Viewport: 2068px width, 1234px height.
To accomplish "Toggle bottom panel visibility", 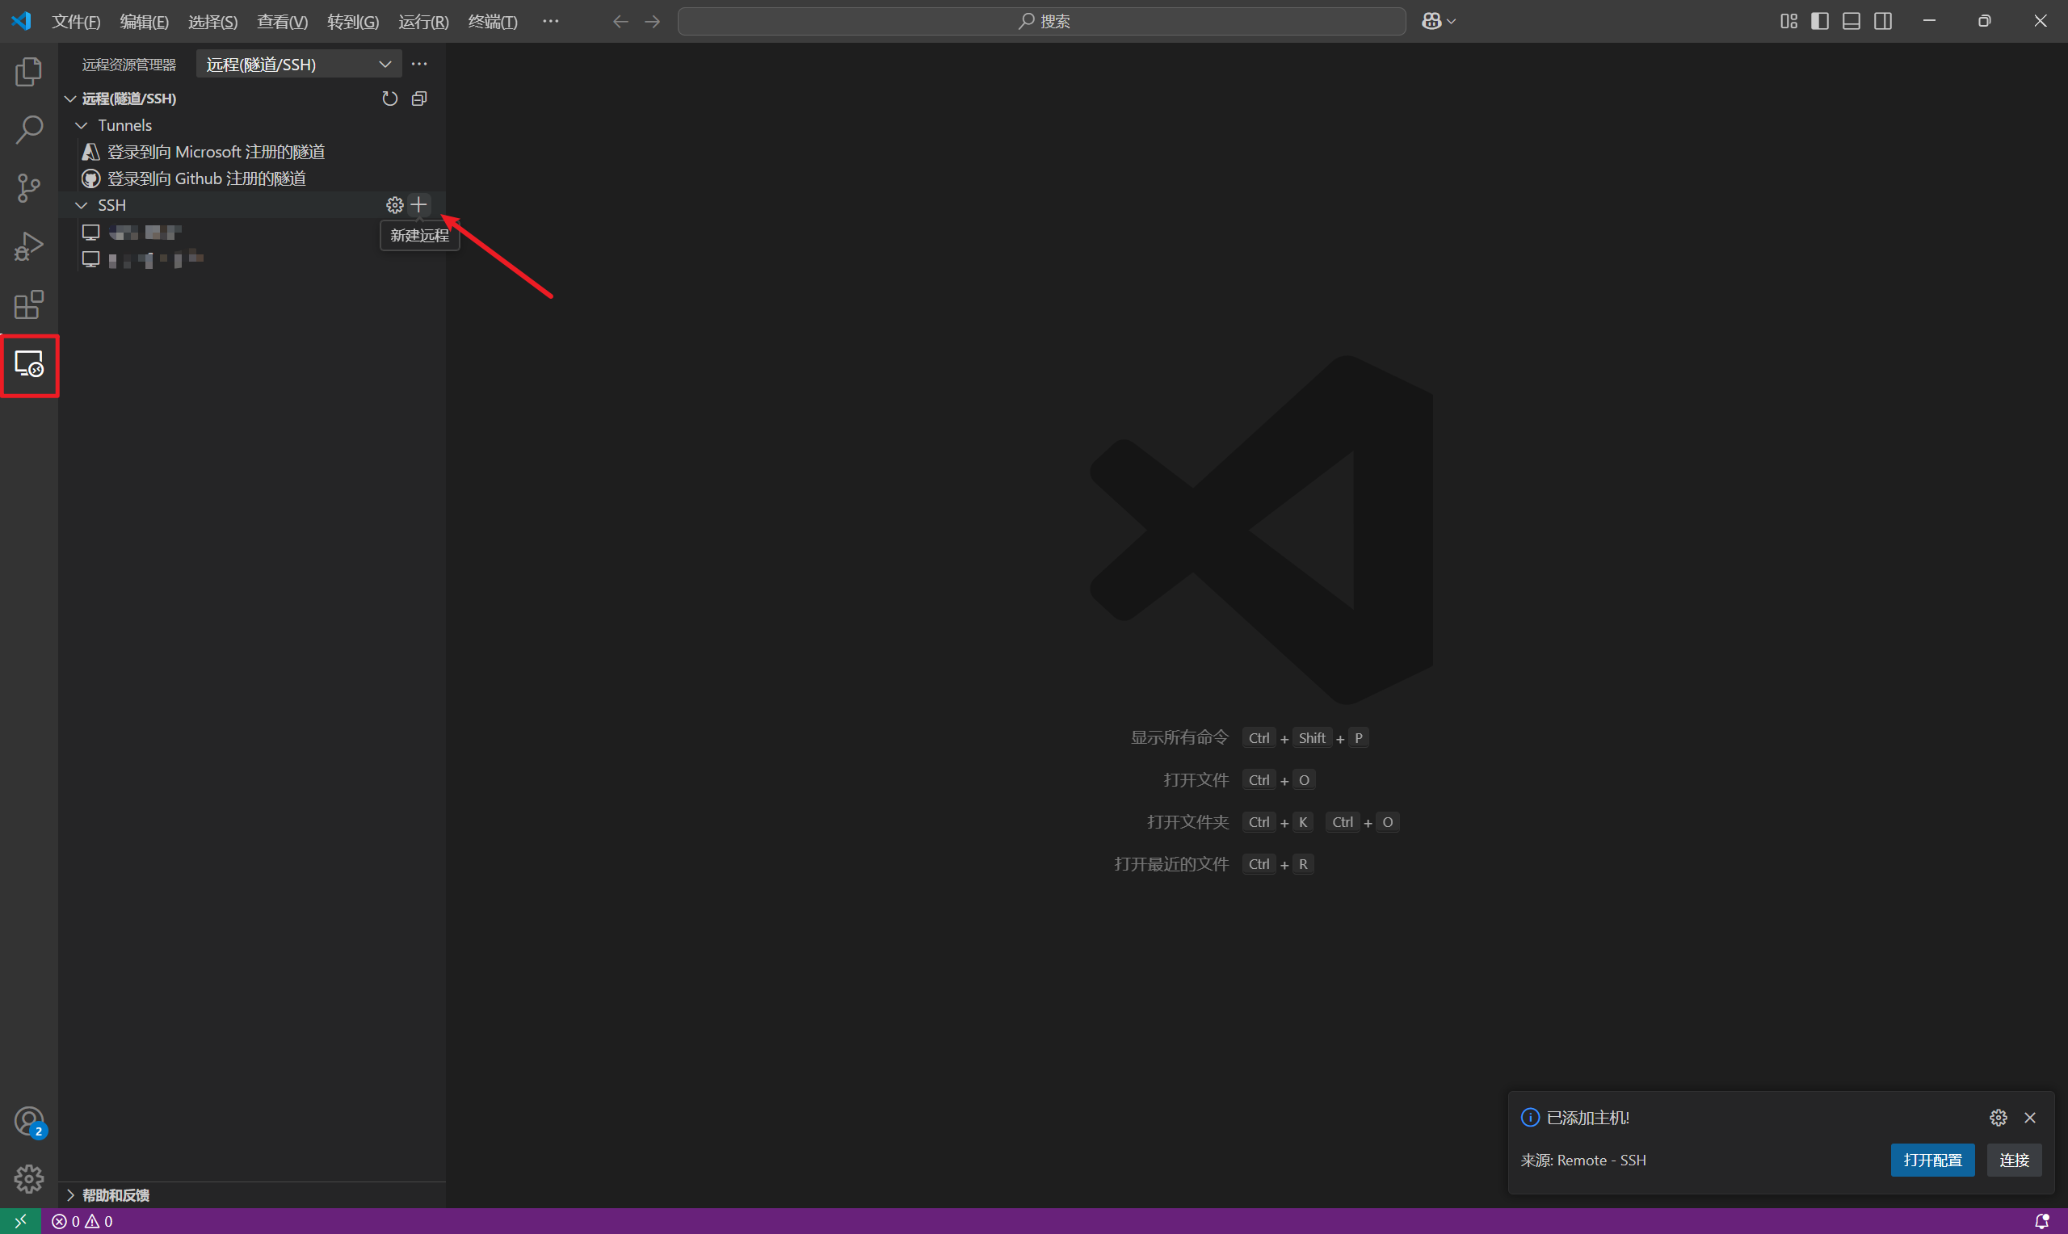I will (1851, 21).
